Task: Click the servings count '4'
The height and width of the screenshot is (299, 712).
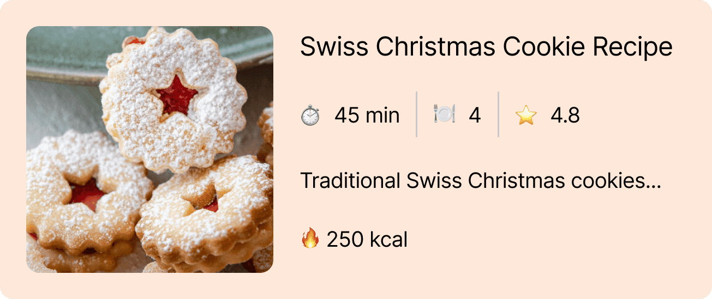Action: (x=475, y=115)
